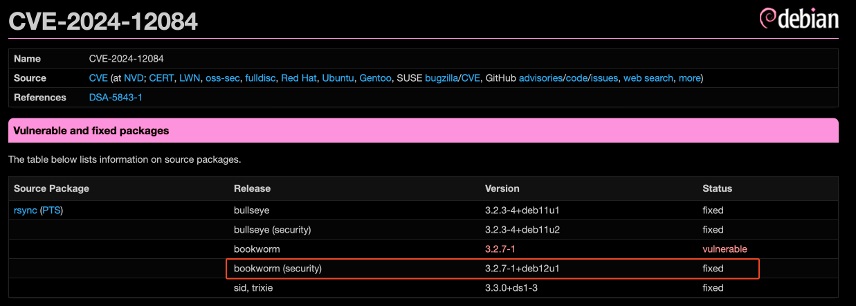Open the DSA-5843-1 reference

point(116,98)
